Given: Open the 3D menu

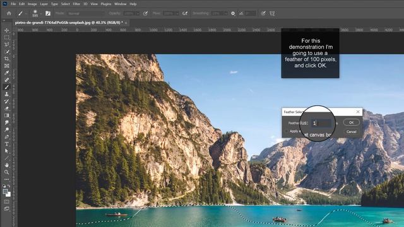Looking at the screenshot, I should click(x=85, y=4).
